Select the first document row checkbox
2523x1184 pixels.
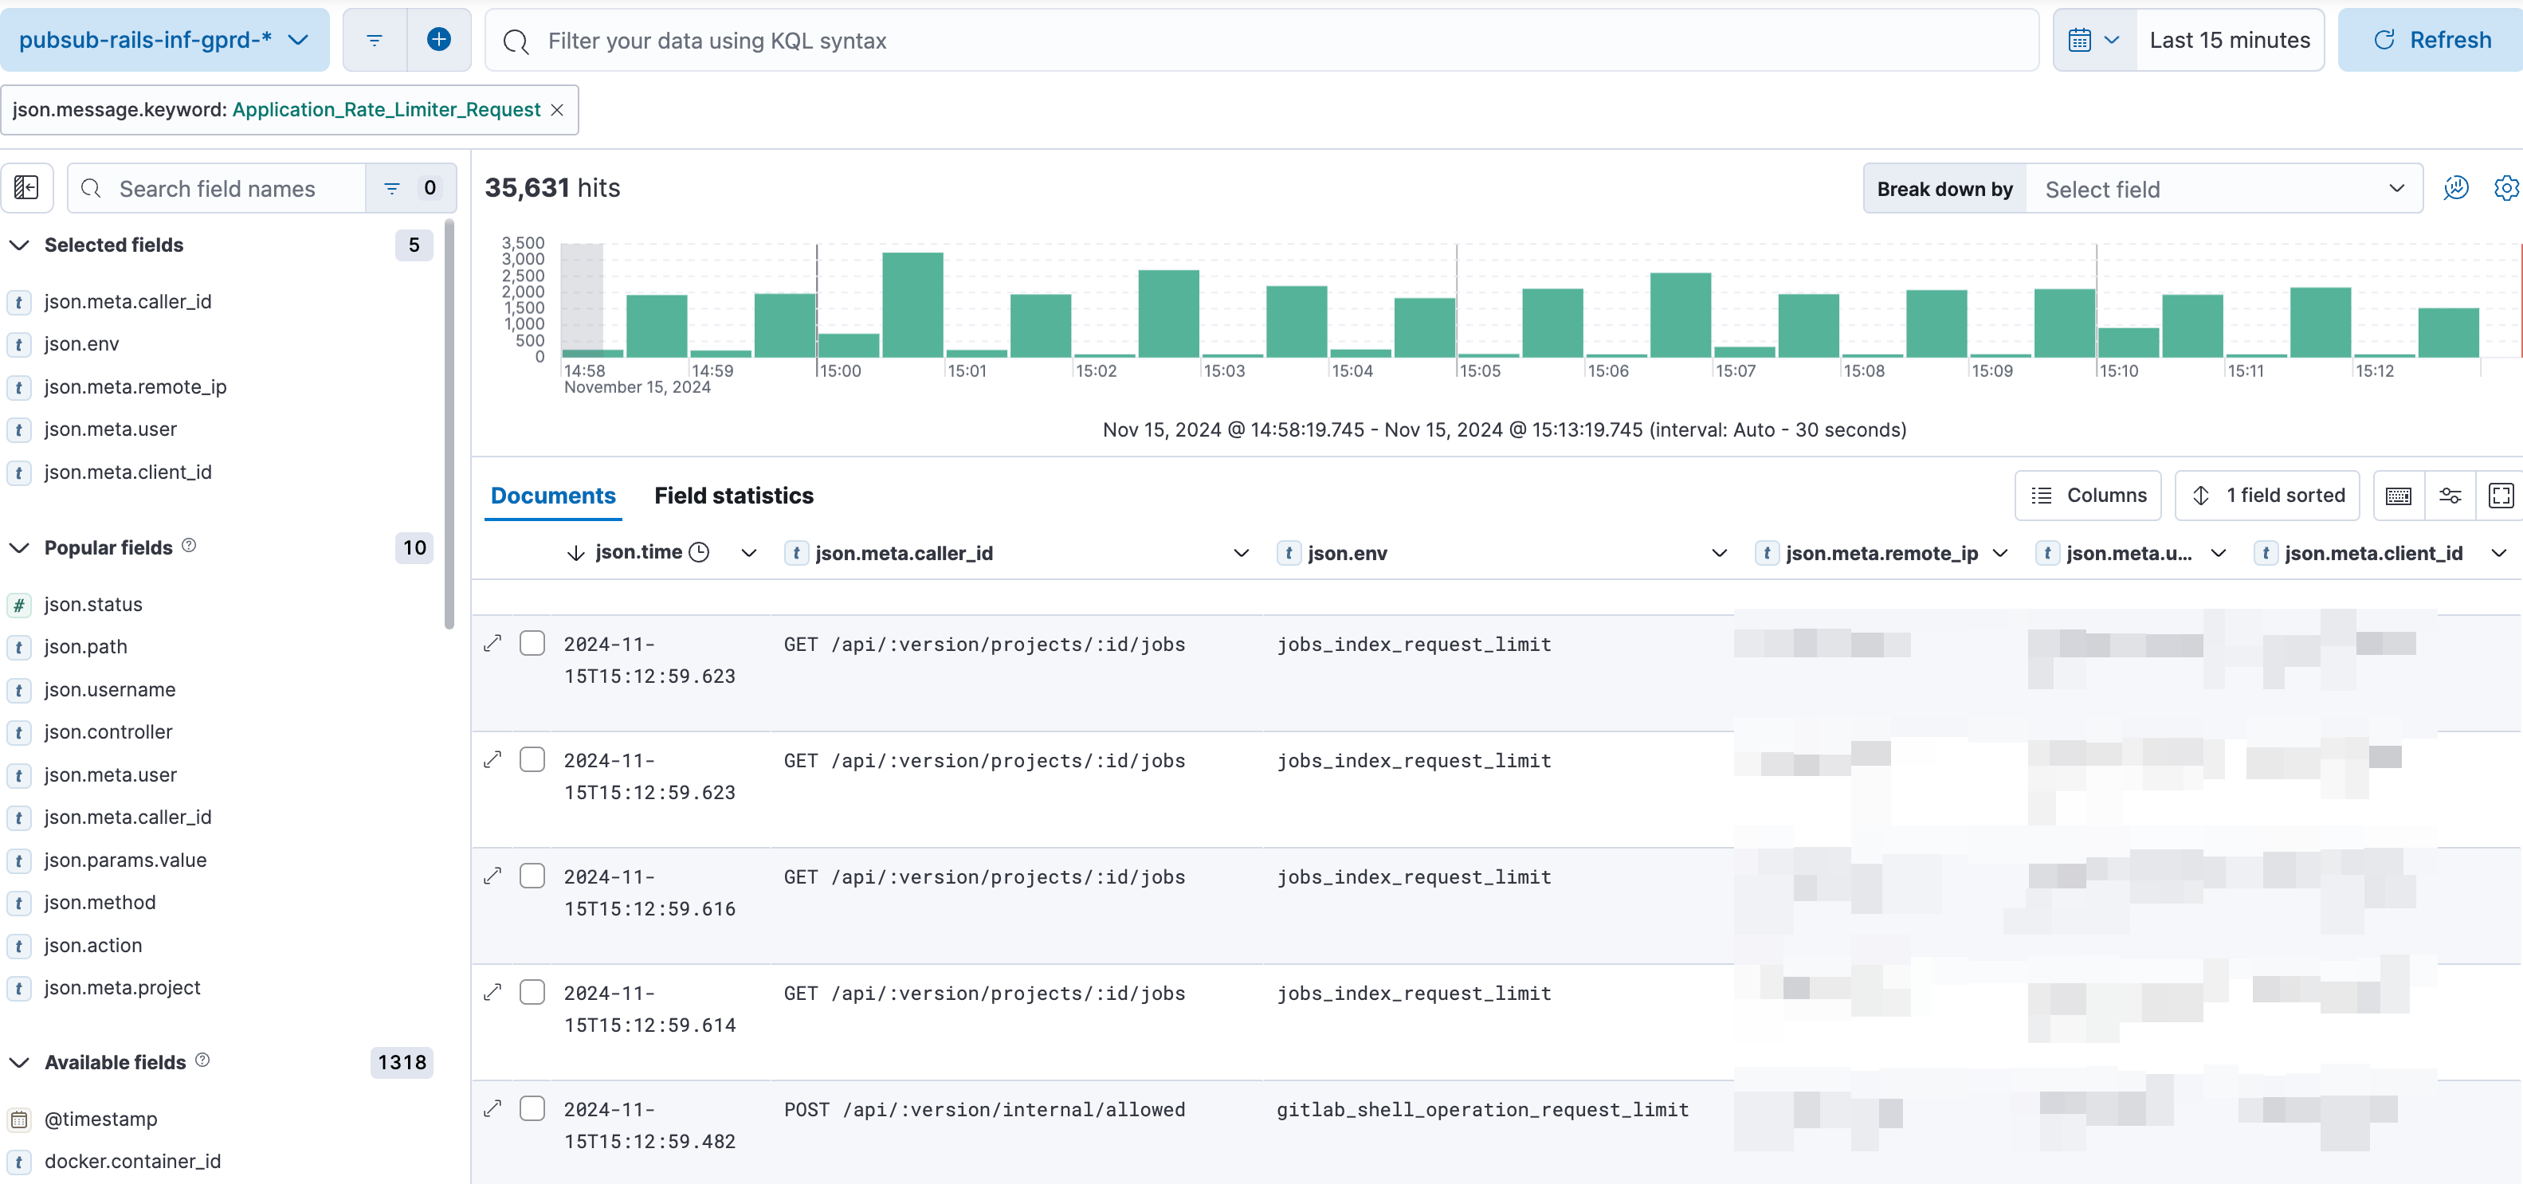pyautogui.click(x=532, y=644)
